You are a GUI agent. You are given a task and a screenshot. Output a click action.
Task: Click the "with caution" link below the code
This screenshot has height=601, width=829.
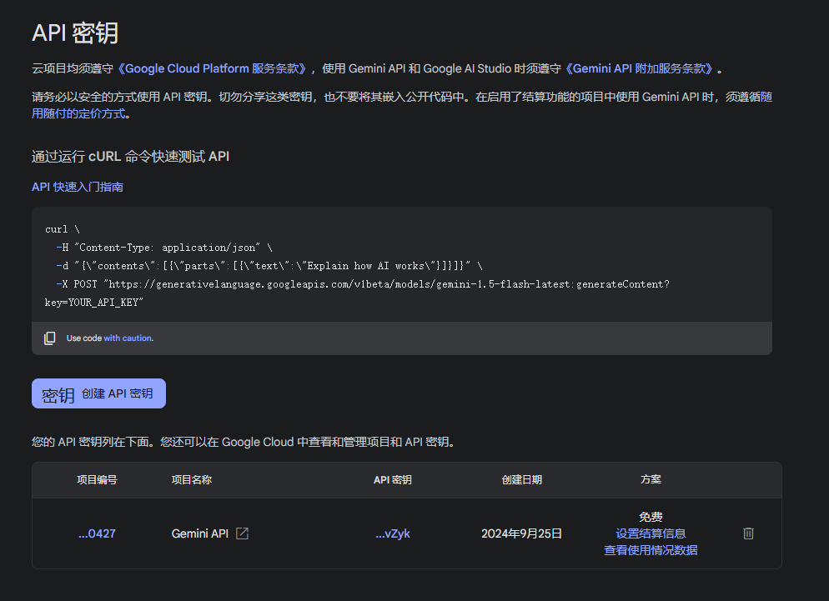click(x=128, y=338)
